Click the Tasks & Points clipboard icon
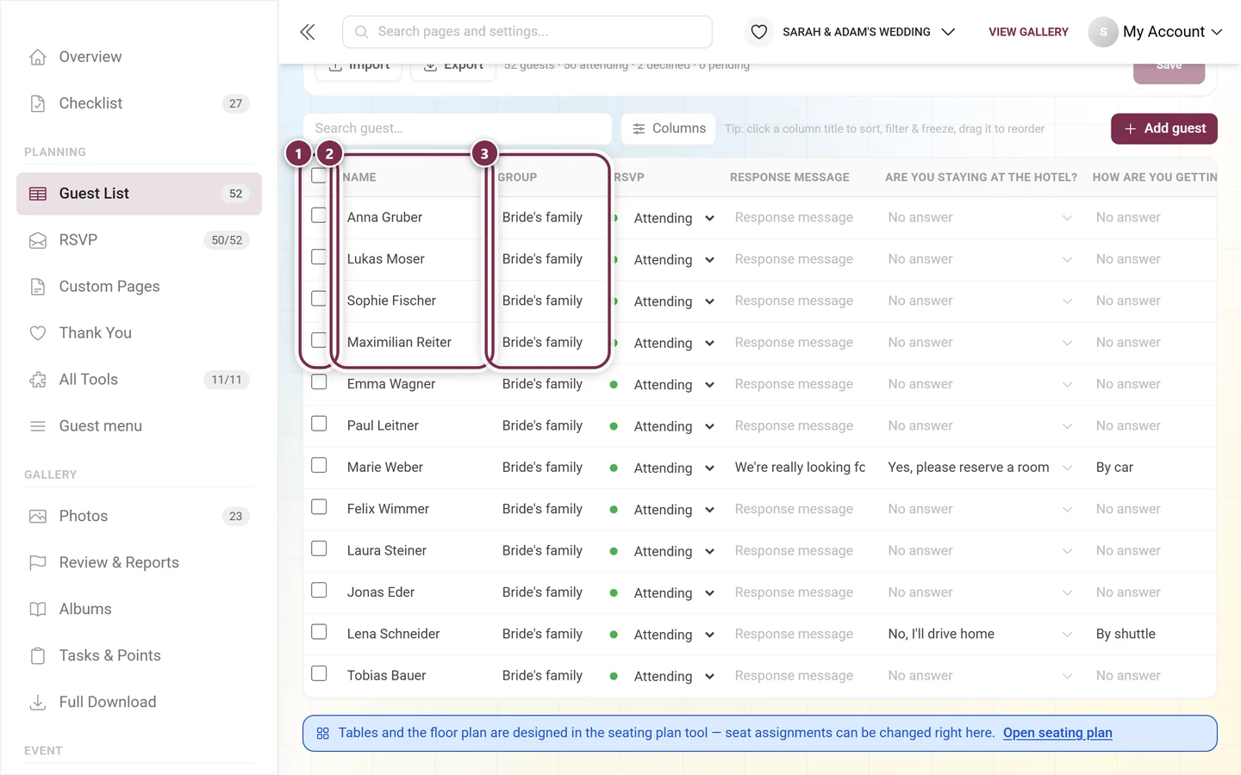The height and width of the screenshot is (775, 1241). 38,656
